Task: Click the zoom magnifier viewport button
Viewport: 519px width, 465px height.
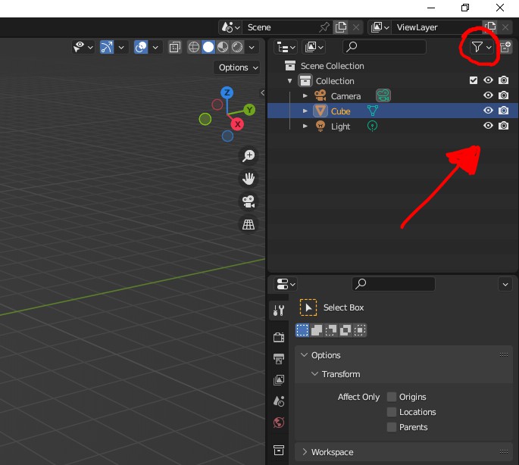Action: click(249, 155)
